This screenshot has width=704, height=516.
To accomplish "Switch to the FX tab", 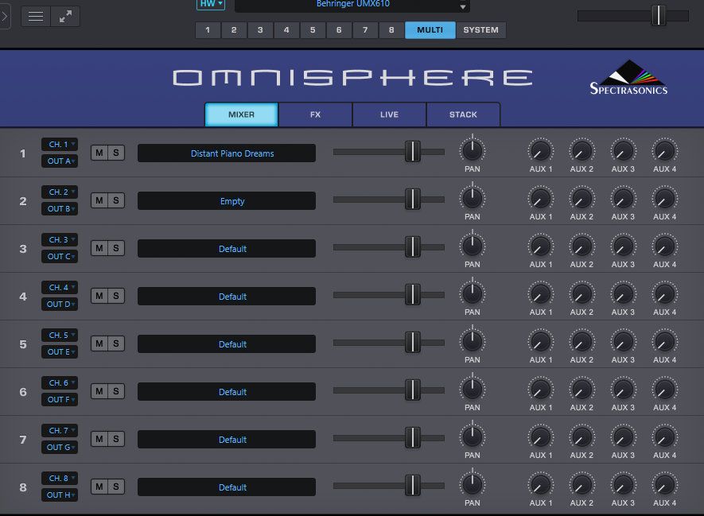I will pos(315,114).
